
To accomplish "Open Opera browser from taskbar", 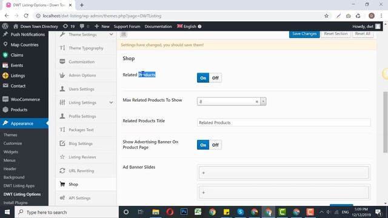I will tap(170, 212).
